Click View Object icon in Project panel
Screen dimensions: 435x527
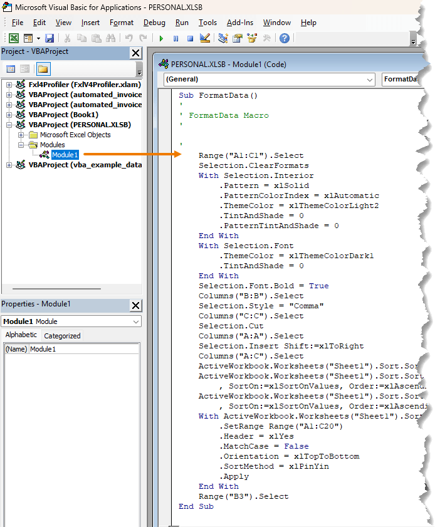(x=24, y=69)
